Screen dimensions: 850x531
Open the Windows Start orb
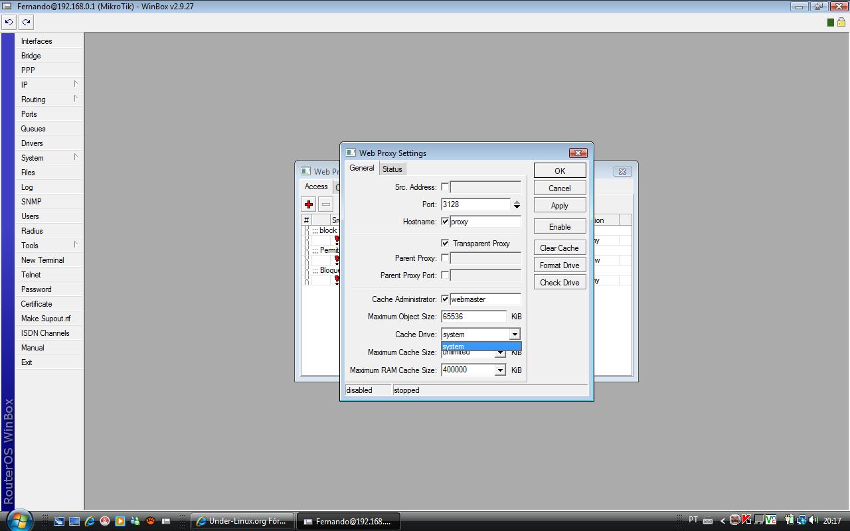[19, 520]
